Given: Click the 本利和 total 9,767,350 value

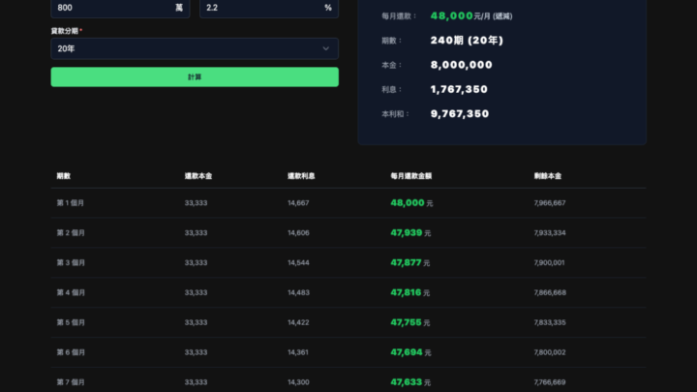Looking at the screenshot, I should tap(460, 113).
